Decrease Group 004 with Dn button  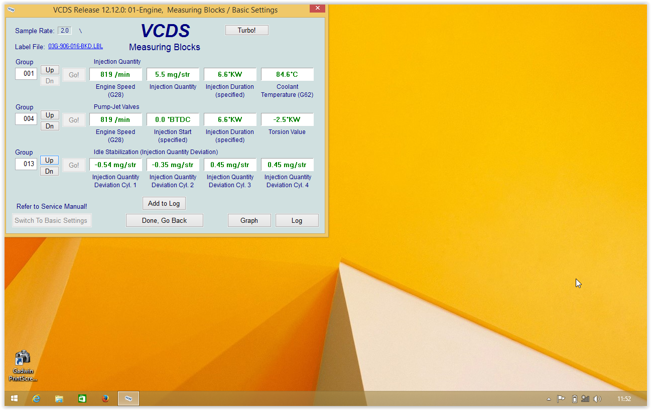[50, 126]
